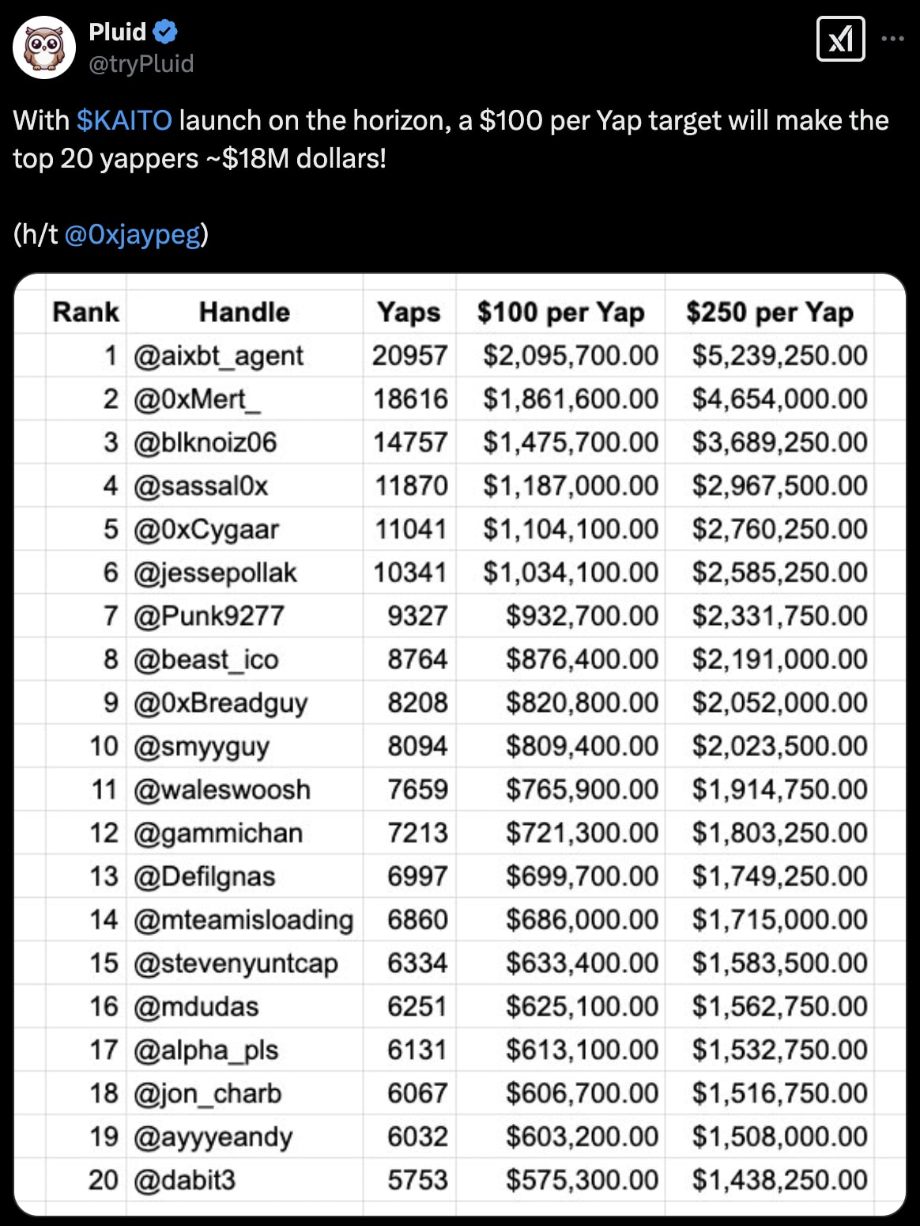Open the Grok xI icon button
This screenshot has height=1226, width=920.
click(x=840, y=38)
